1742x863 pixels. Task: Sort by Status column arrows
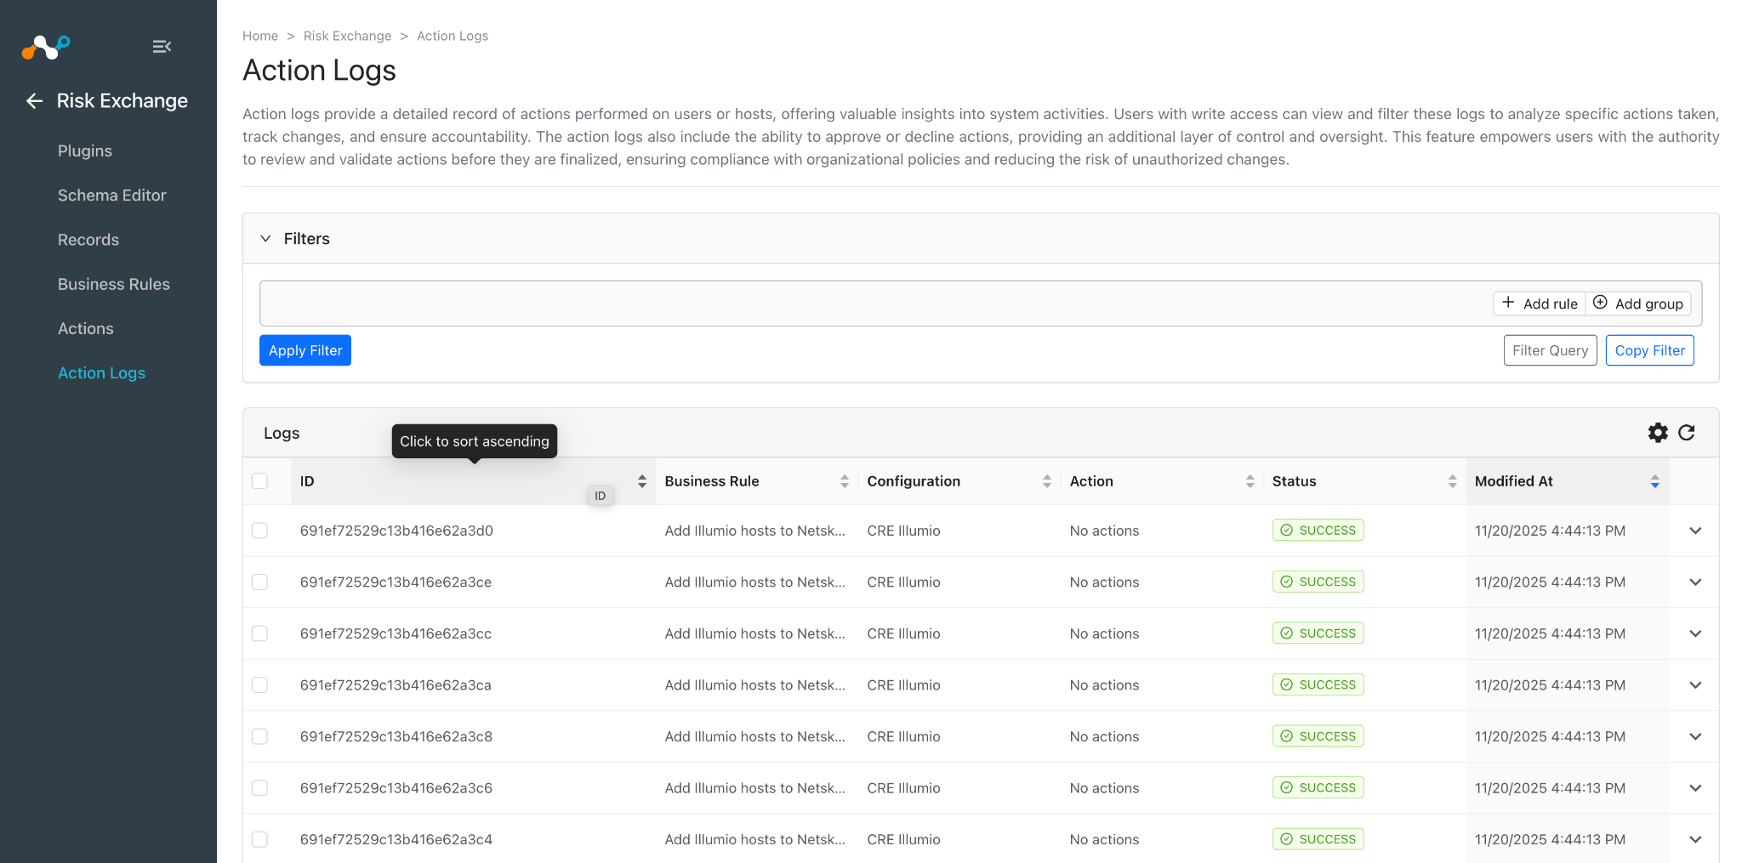pyautogui.click(x=1452, y=481)
